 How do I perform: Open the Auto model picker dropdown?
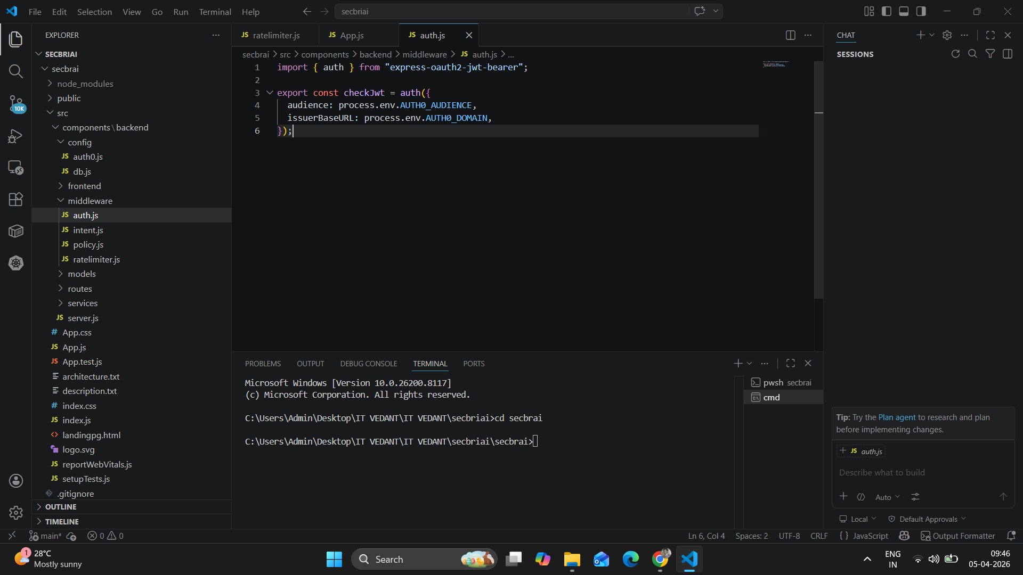pos(887,497)
